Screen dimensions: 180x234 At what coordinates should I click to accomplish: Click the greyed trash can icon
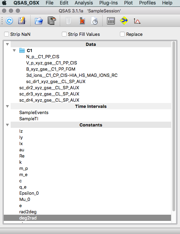tap(68, 21)
